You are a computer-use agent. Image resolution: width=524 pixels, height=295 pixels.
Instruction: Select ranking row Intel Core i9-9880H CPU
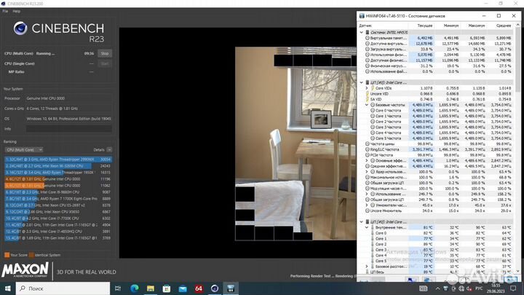(x=58, y=192)
